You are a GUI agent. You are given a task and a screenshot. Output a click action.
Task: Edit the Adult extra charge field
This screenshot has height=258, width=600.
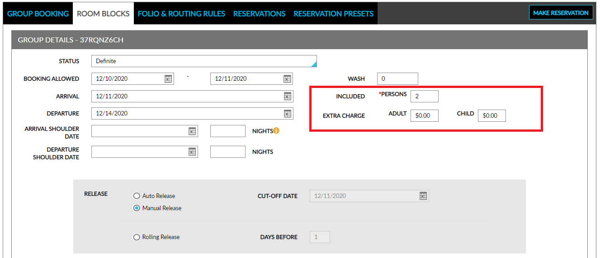pos(425,115)
